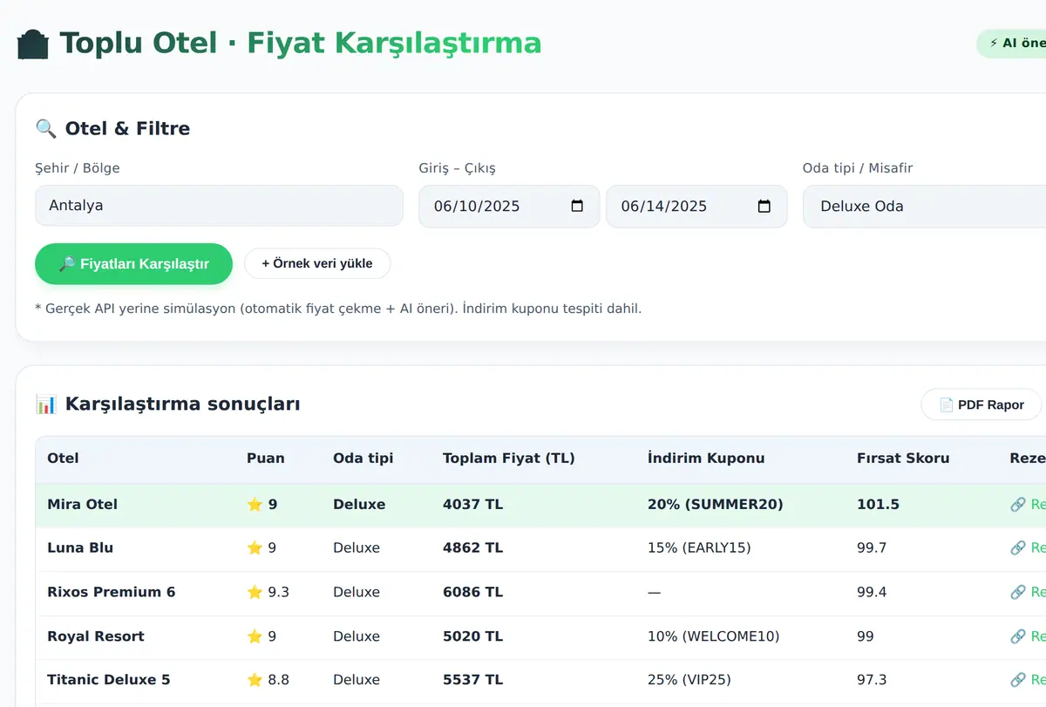Click the Toplam Fiyat (TL) column header
This screenshot has height=707, width=1046.
[x=509, y=459]
